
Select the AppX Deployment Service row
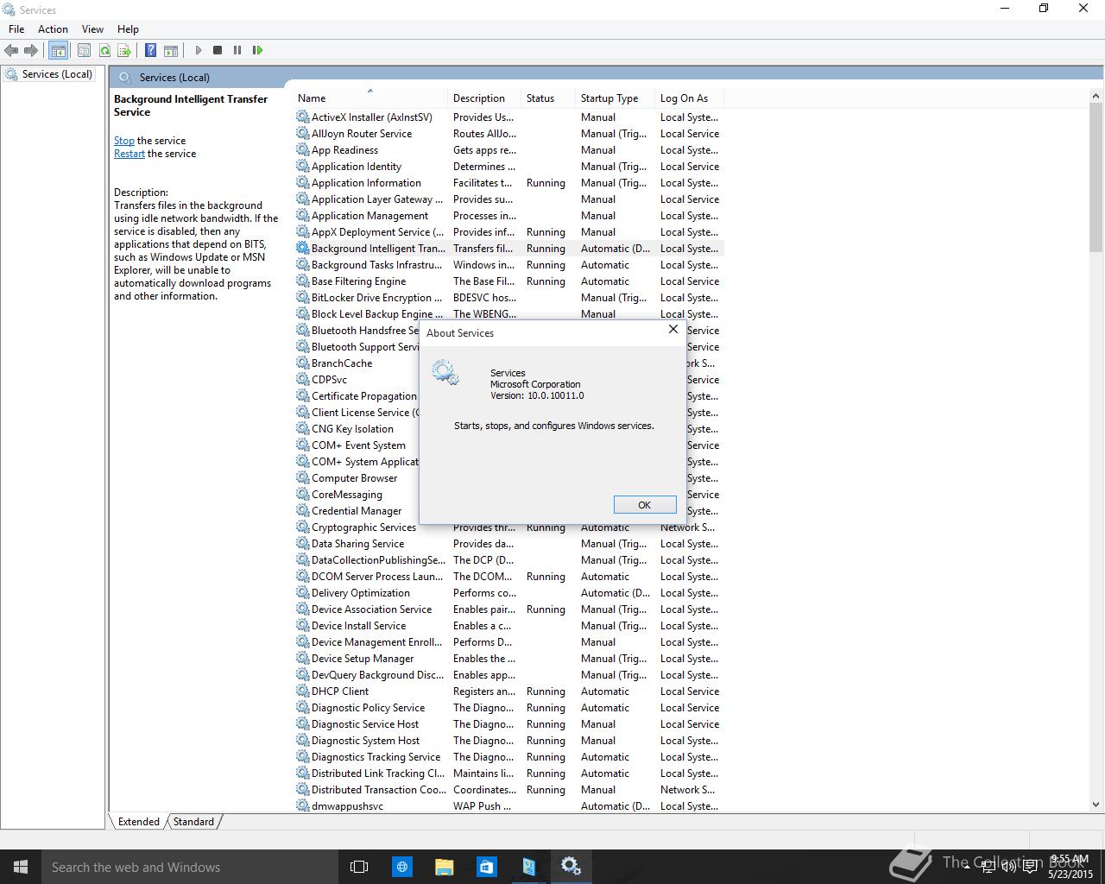click(x=508, y=232)
